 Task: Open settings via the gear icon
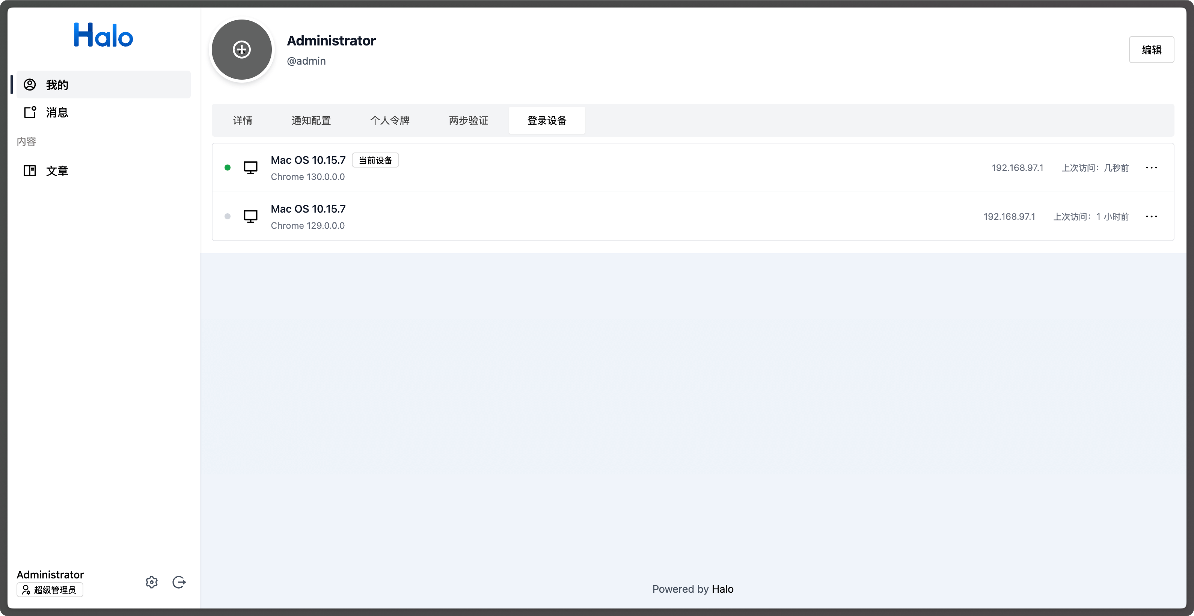pyautogui.click(x=152, y=582)
